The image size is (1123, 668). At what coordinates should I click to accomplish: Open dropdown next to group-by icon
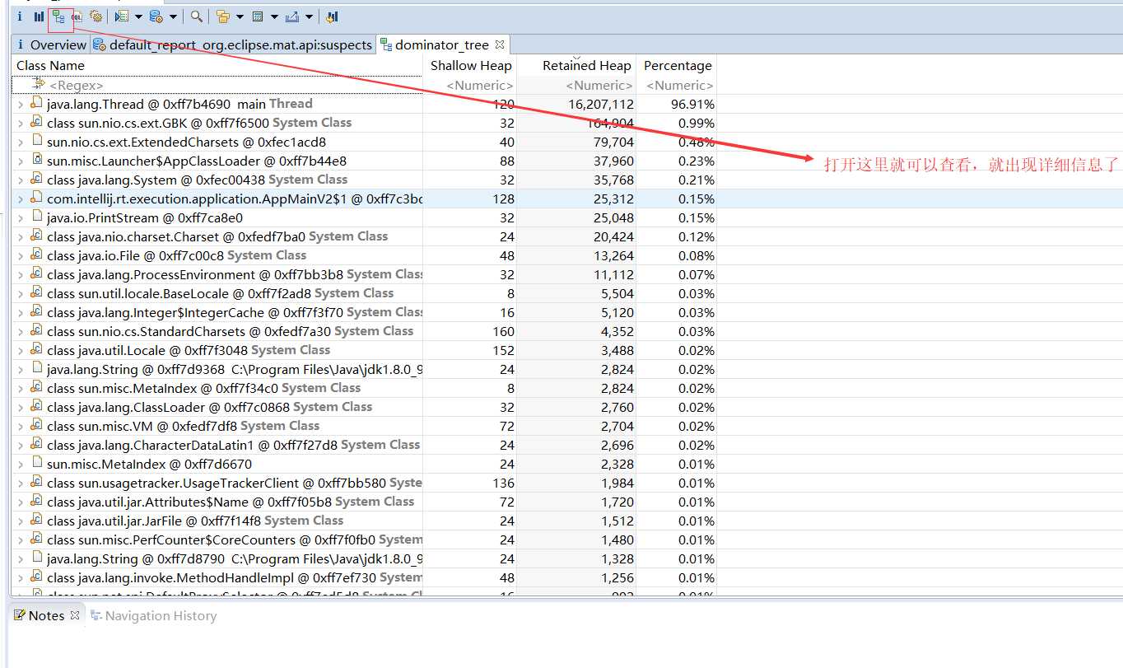pos(240,16)
